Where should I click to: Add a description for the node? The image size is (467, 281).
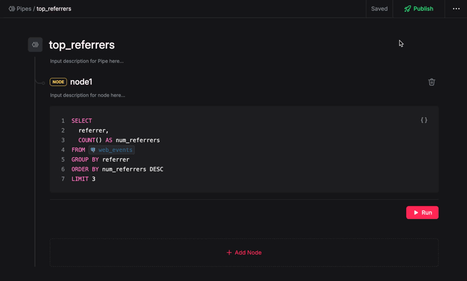coord(88,95)
